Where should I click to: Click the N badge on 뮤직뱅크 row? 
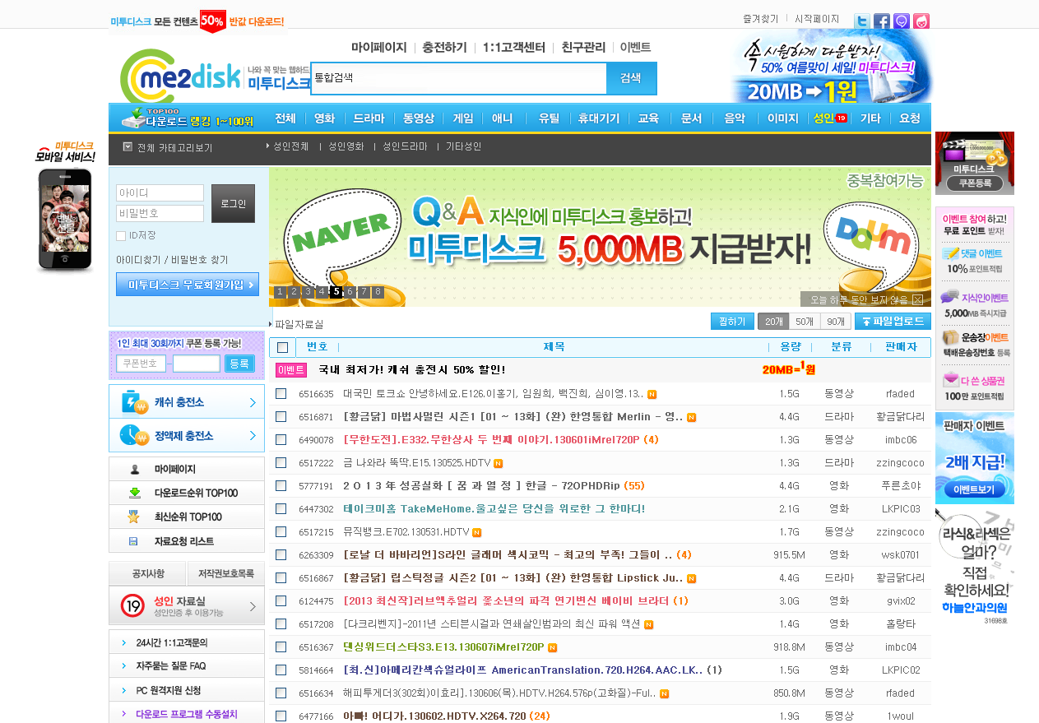pos(476,532)
